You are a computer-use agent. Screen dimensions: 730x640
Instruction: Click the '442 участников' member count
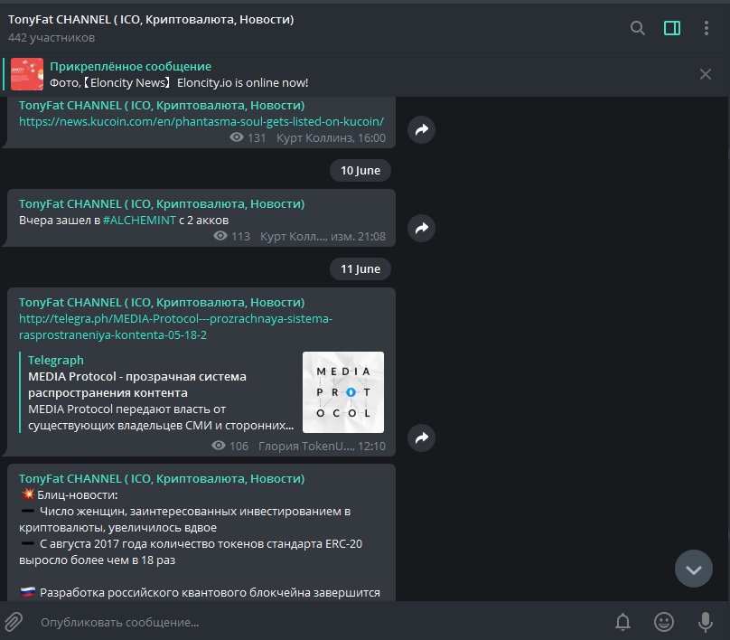pyautogui.click(x=51, y=38)
